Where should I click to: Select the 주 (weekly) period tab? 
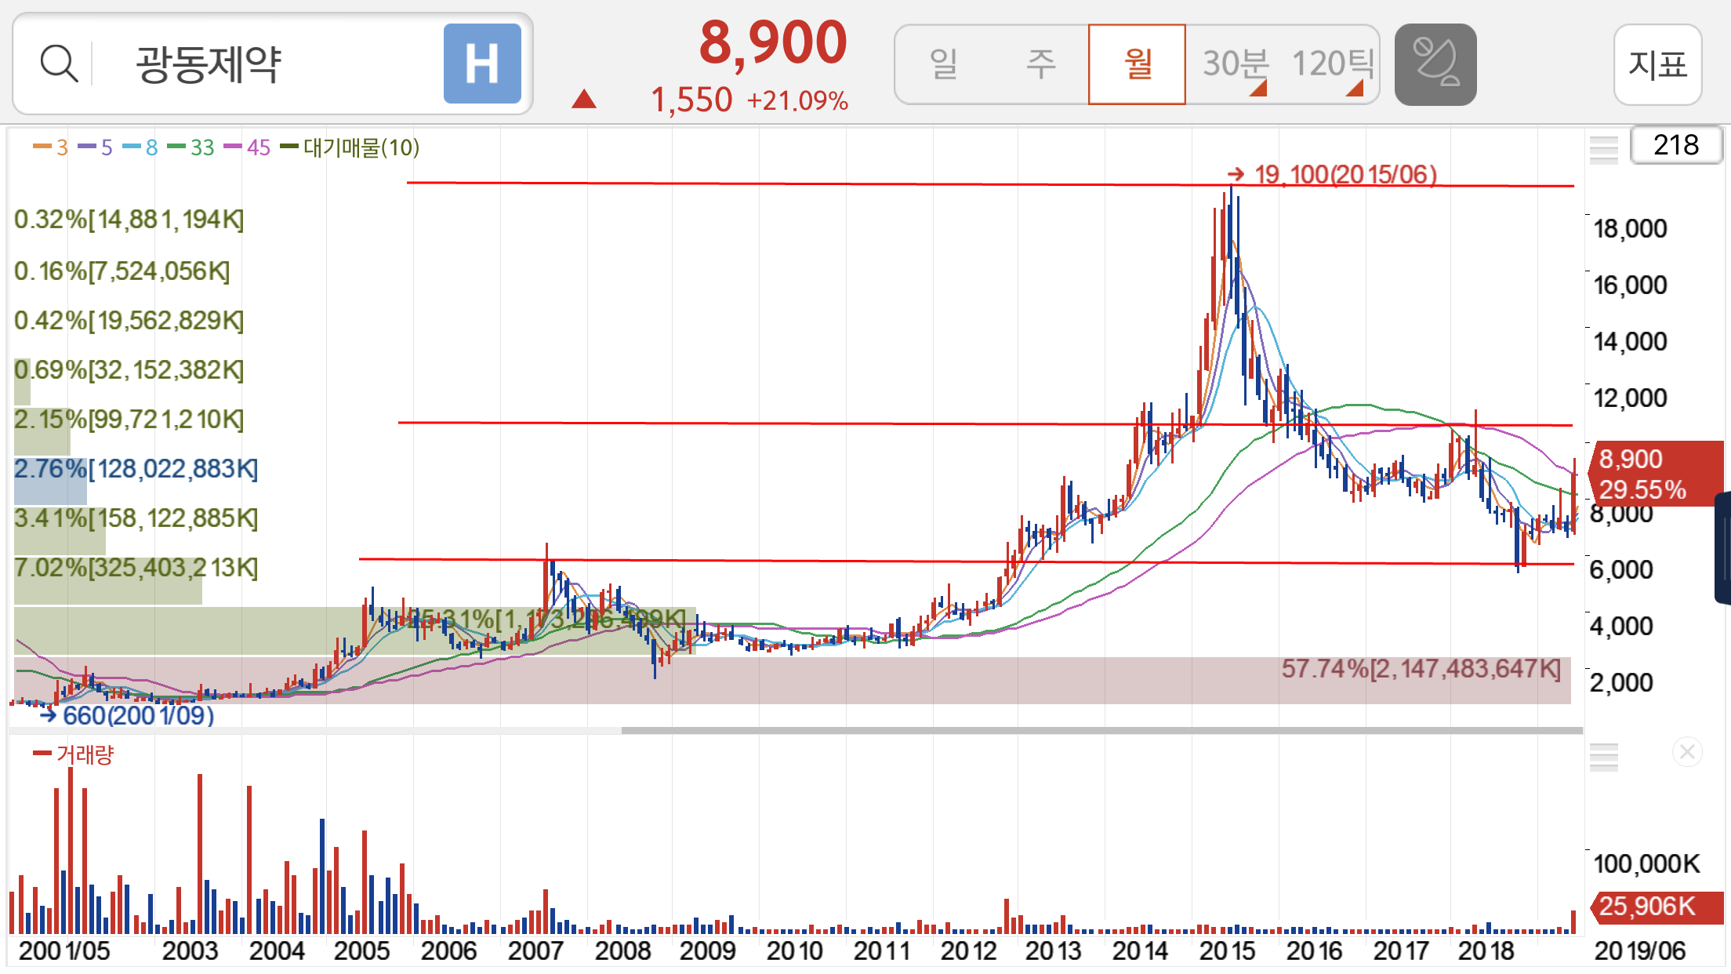point(1040,64)
